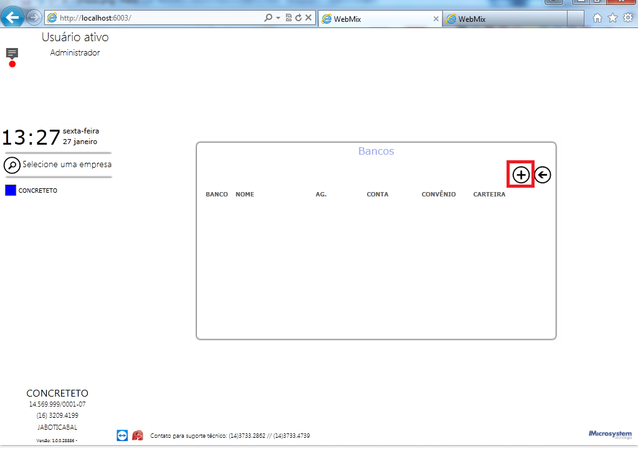638x454 pixels.
Task: Expand the address bar search dropdown arrow
Action: click(x=279, y=18)
